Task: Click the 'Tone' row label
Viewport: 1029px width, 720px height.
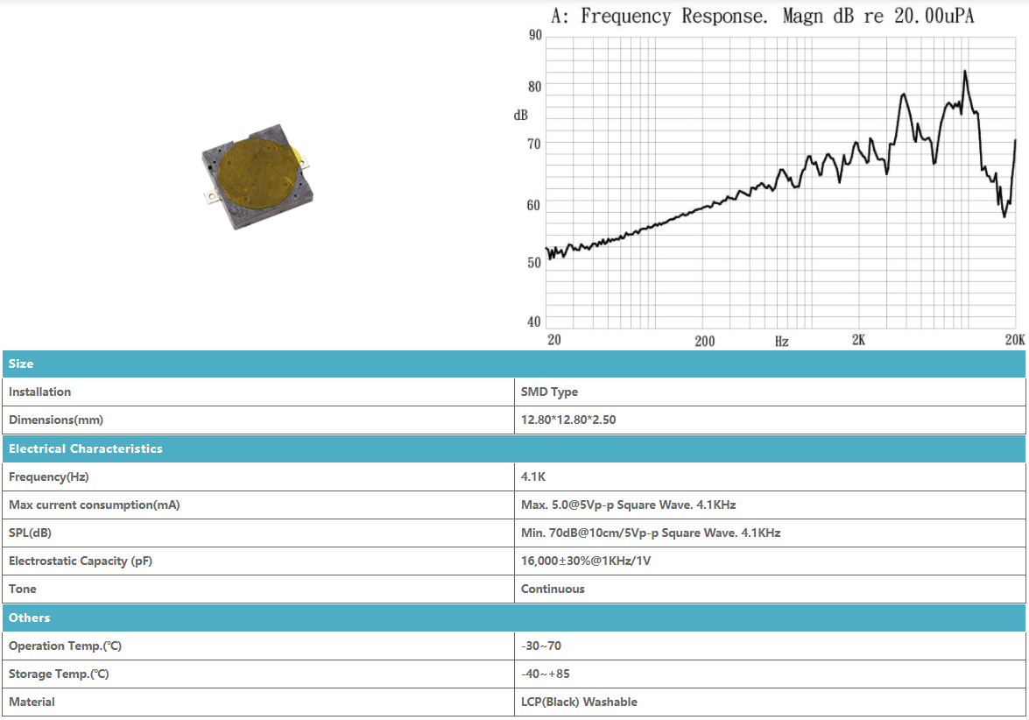Action: [22, 589]
